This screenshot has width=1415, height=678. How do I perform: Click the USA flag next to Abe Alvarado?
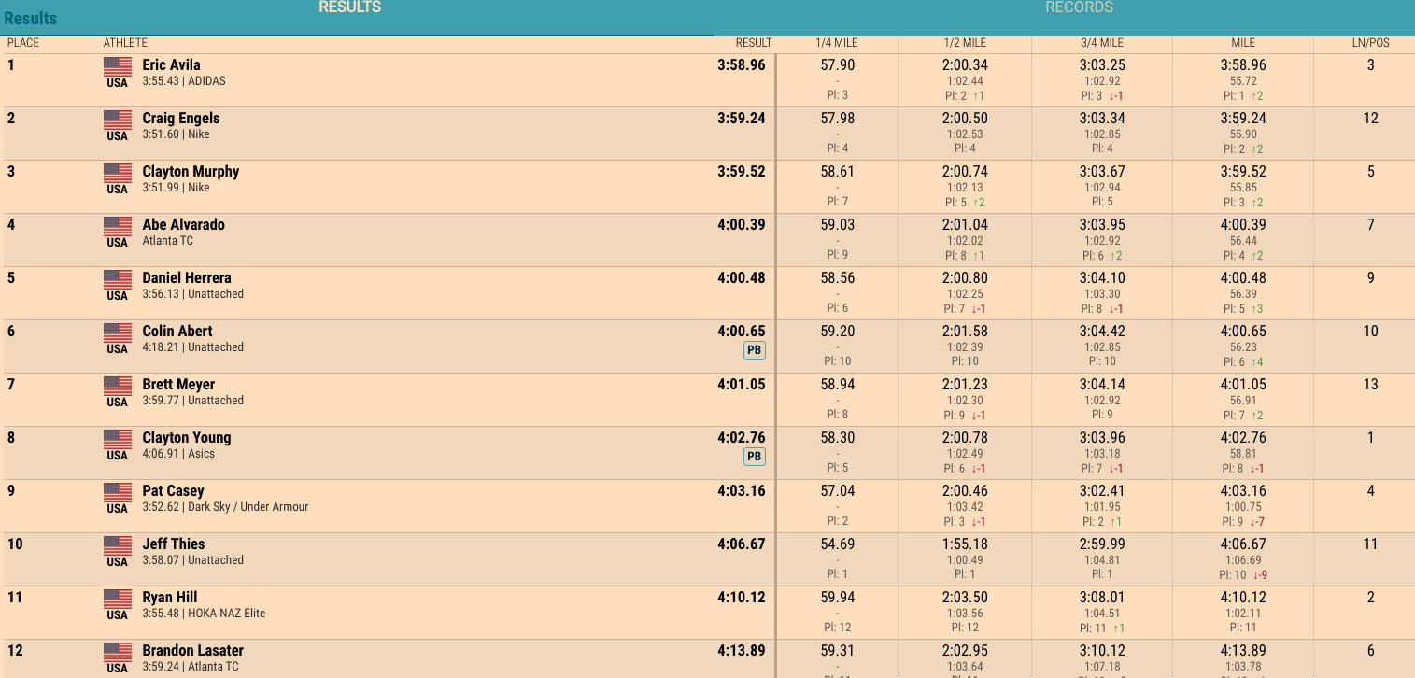(x=117, y=225)
